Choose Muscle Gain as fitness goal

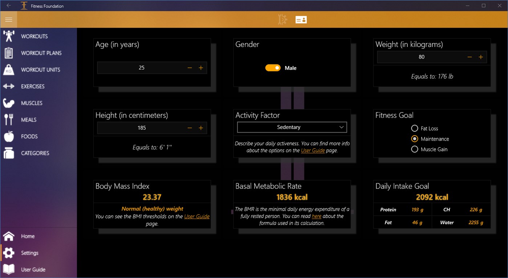pyautogui.click(x=415, y=149)
